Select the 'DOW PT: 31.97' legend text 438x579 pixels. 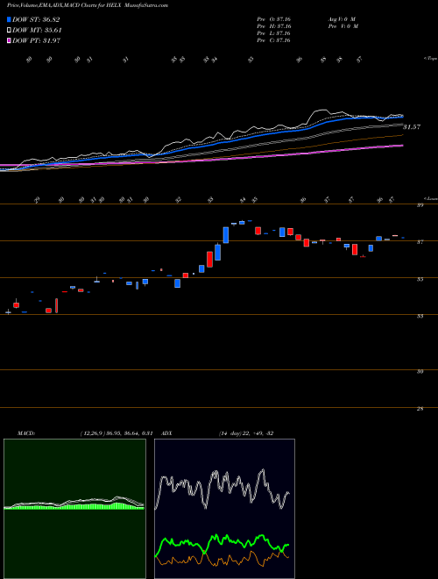click(36, 40)
